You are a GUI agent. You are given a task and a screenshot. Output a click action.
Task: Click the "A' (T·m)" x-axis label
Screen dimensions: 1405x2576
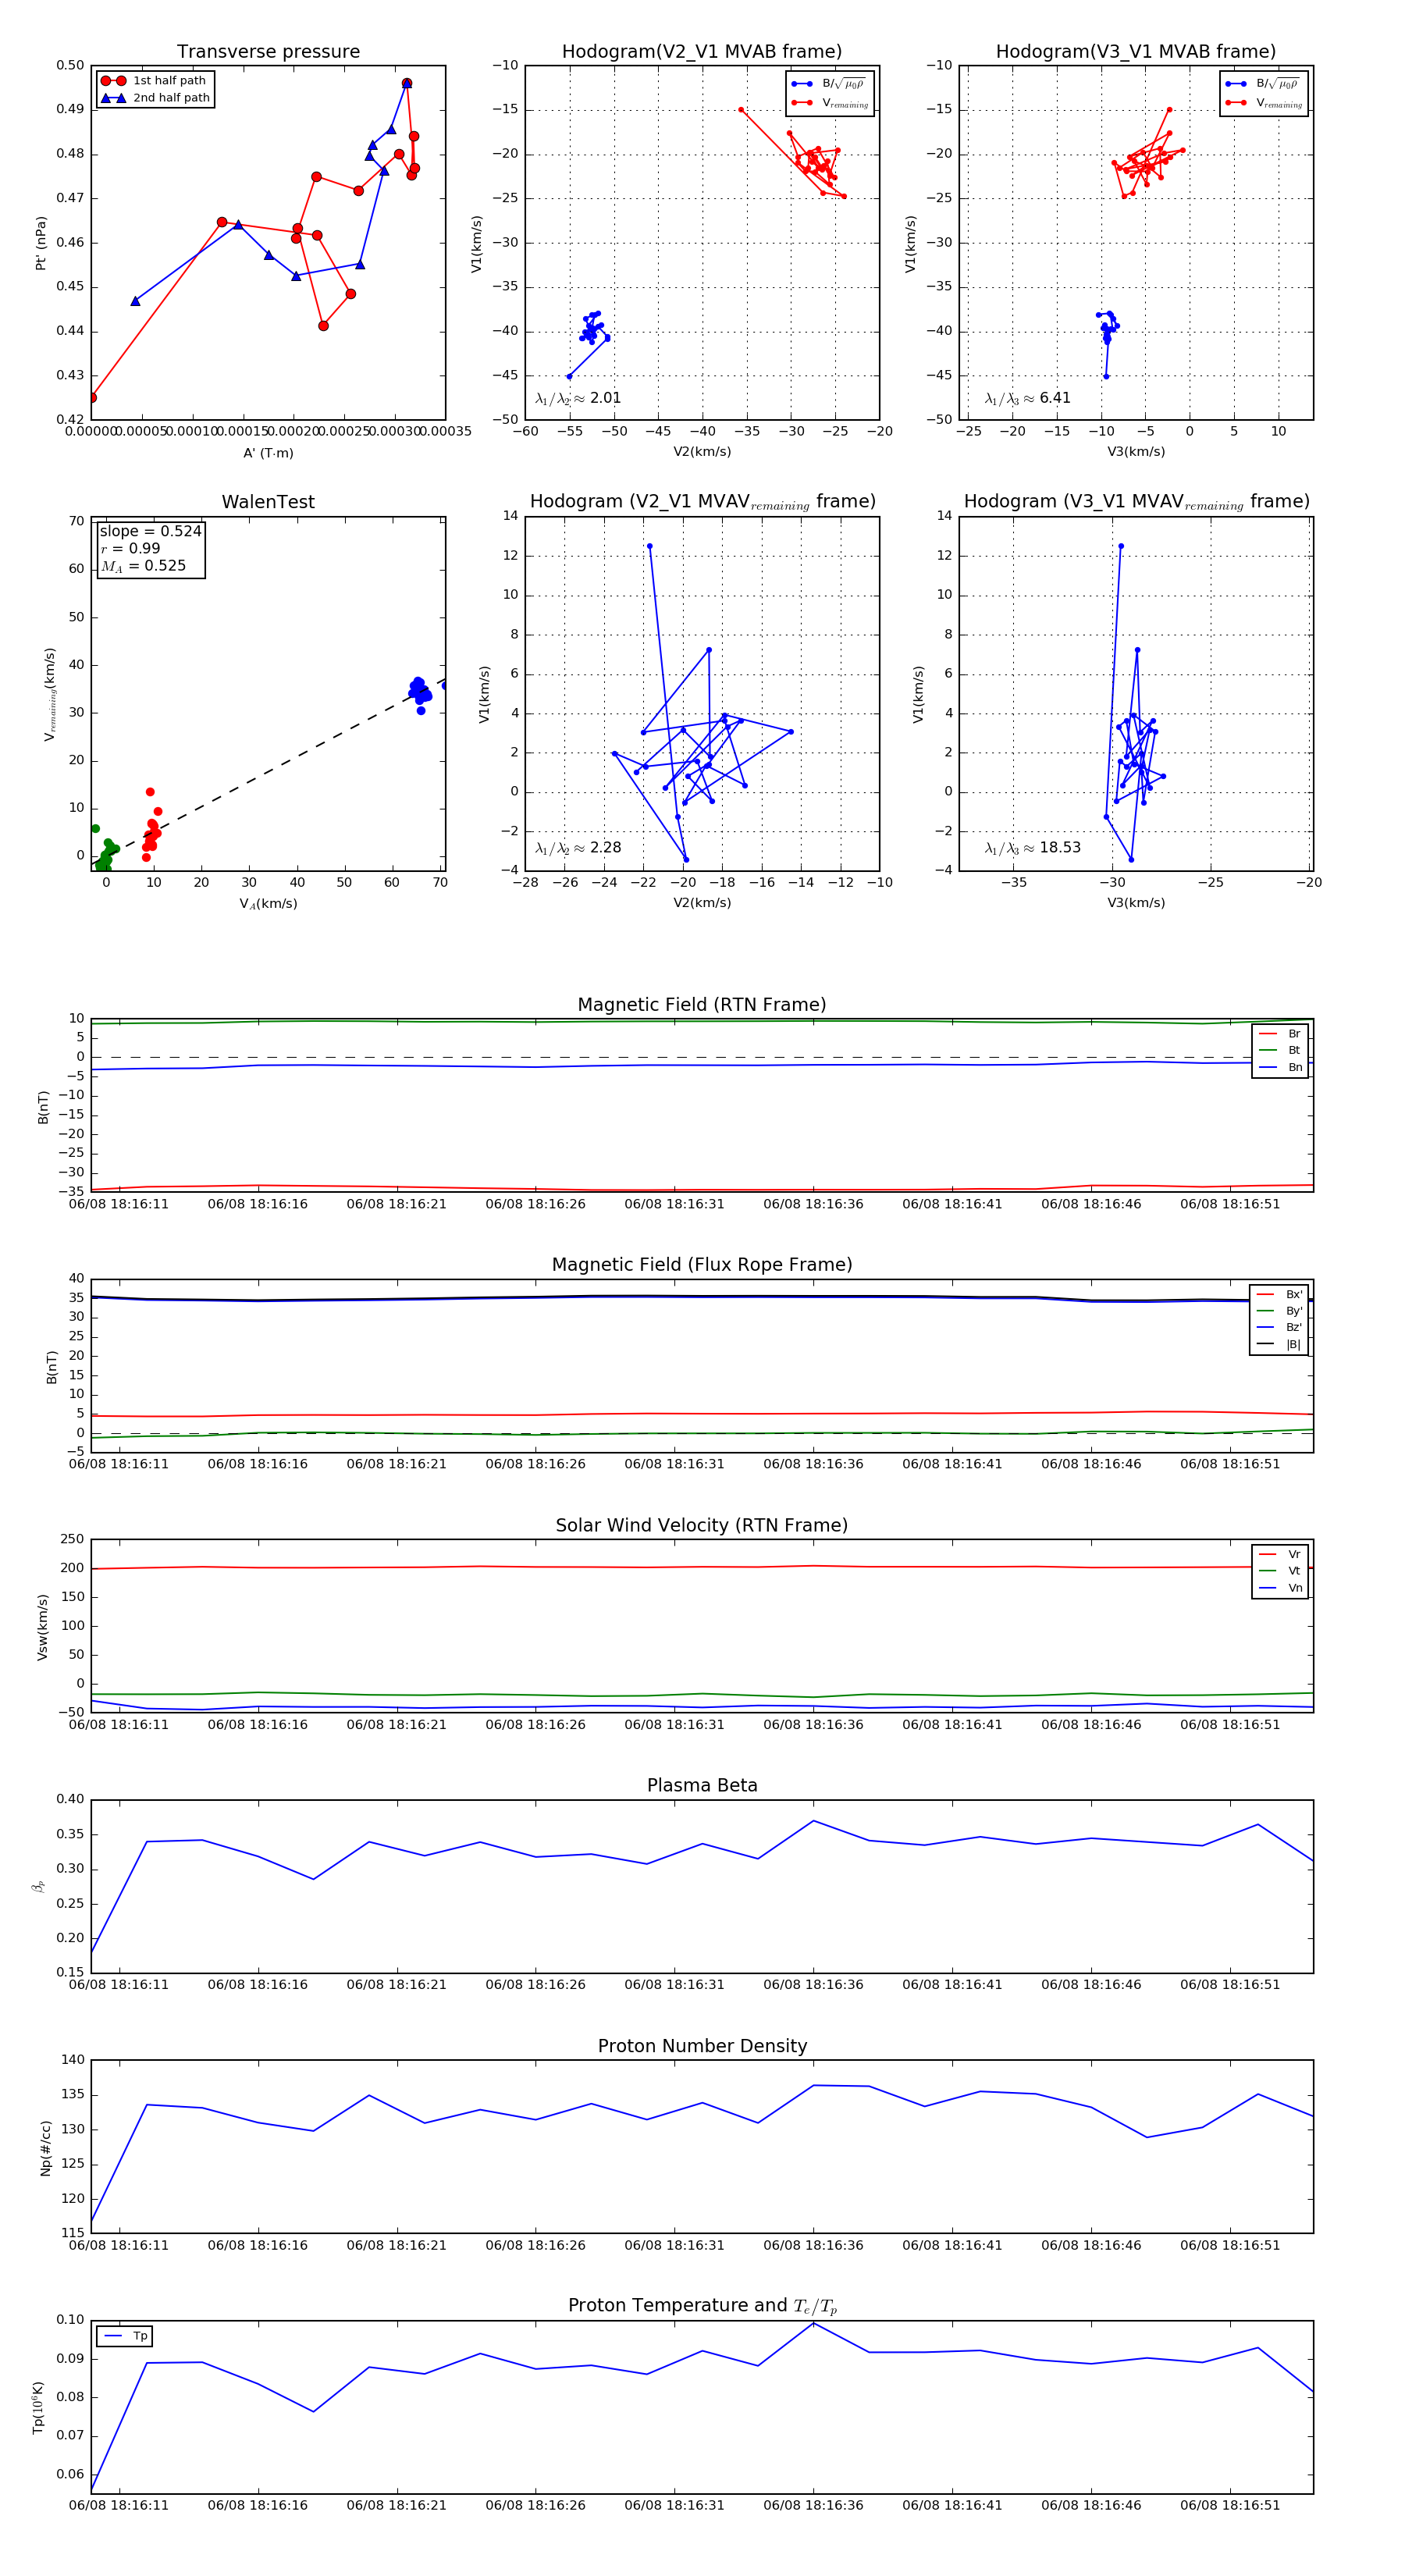[268, 453]
